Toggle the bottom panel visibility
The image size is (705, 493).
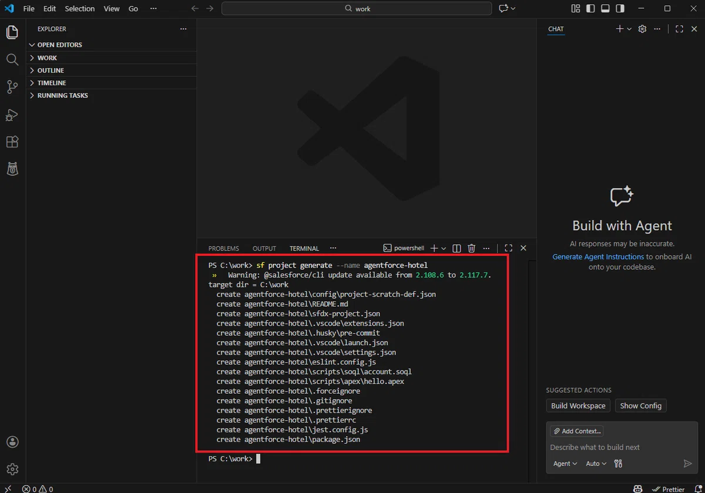605,8
